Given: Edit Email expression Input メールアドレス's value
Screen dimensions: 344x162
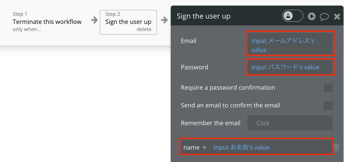Looking at the screenshot, I should pyautogui.click(x=290, y=43).
